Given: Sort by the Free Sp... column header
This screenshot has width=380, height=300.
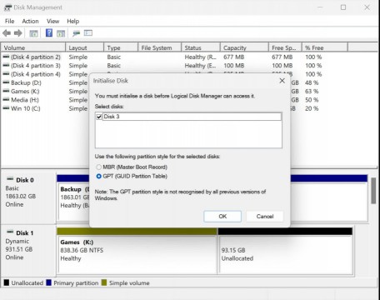Looking at the screenshot, I should pyautogui.click(x=285, y=47).
